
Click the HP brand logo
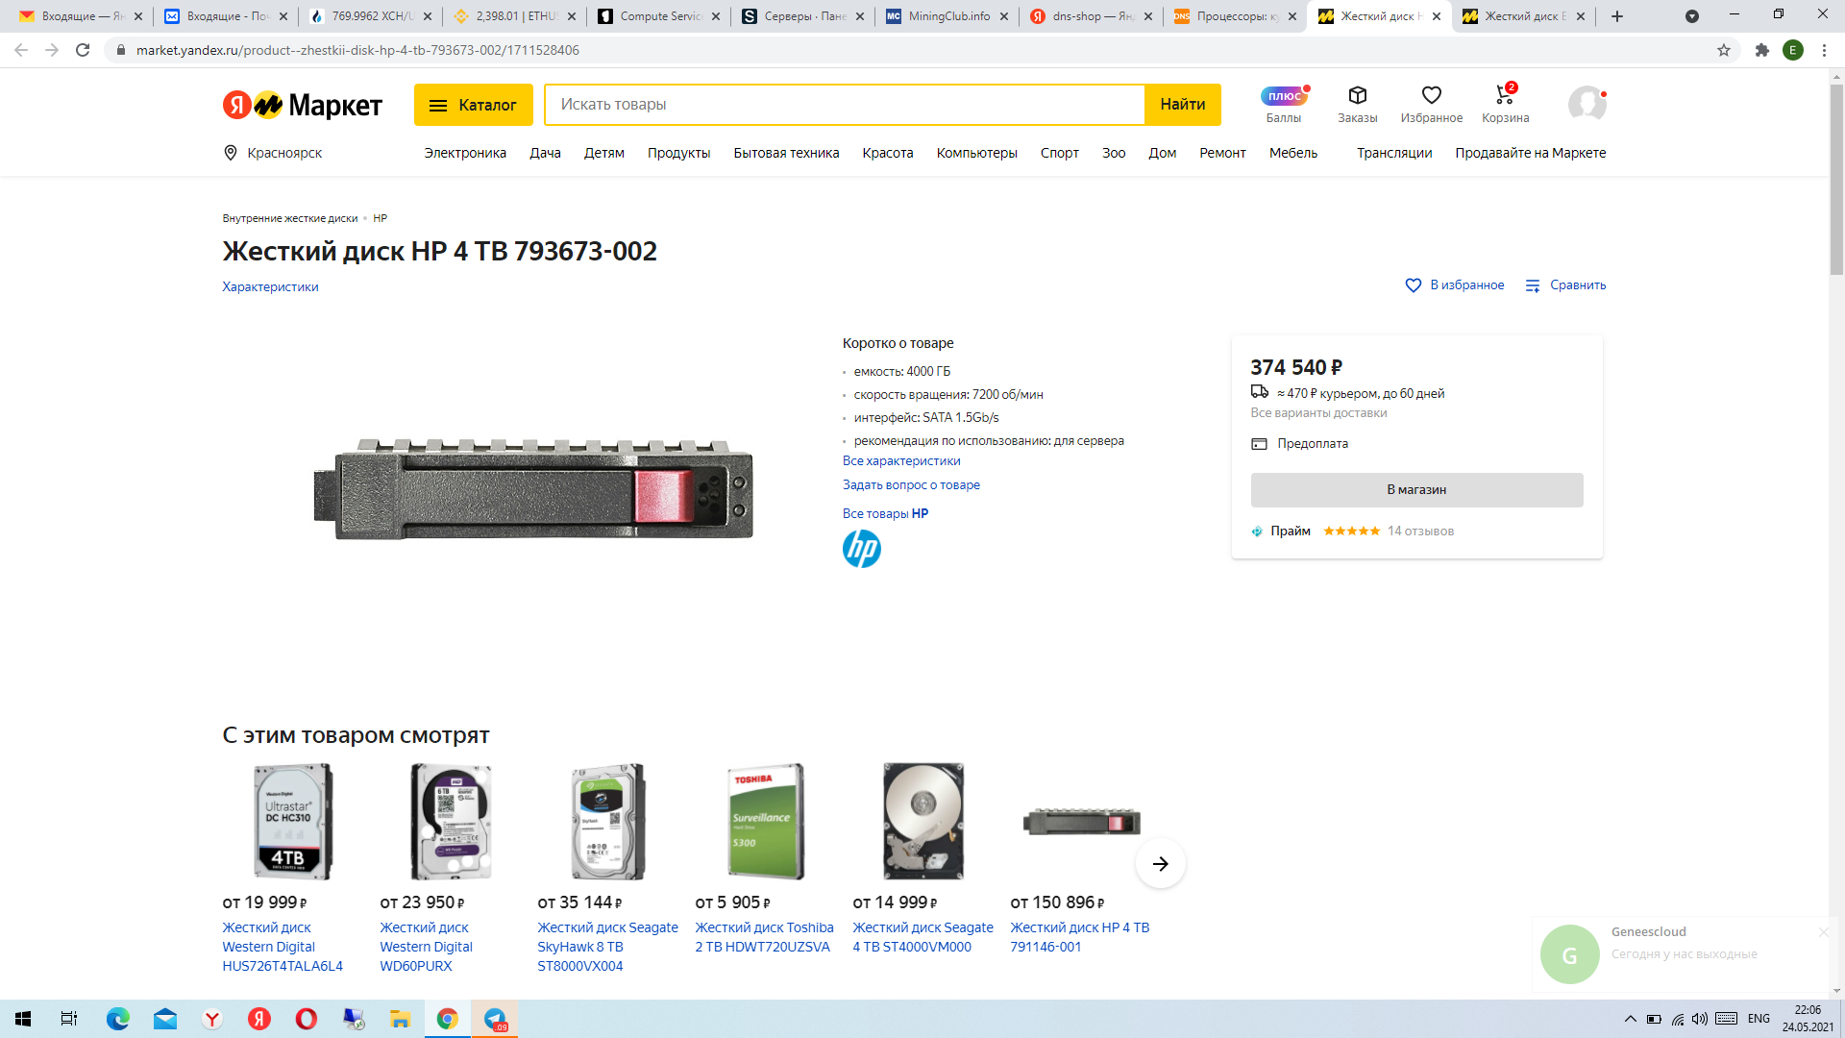click(862, 549)
